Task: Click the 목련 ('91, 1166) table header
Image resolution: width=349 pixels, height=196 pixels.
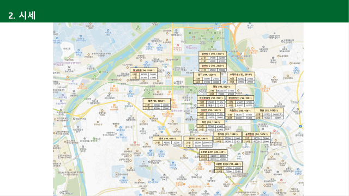Action: [210, 122]
